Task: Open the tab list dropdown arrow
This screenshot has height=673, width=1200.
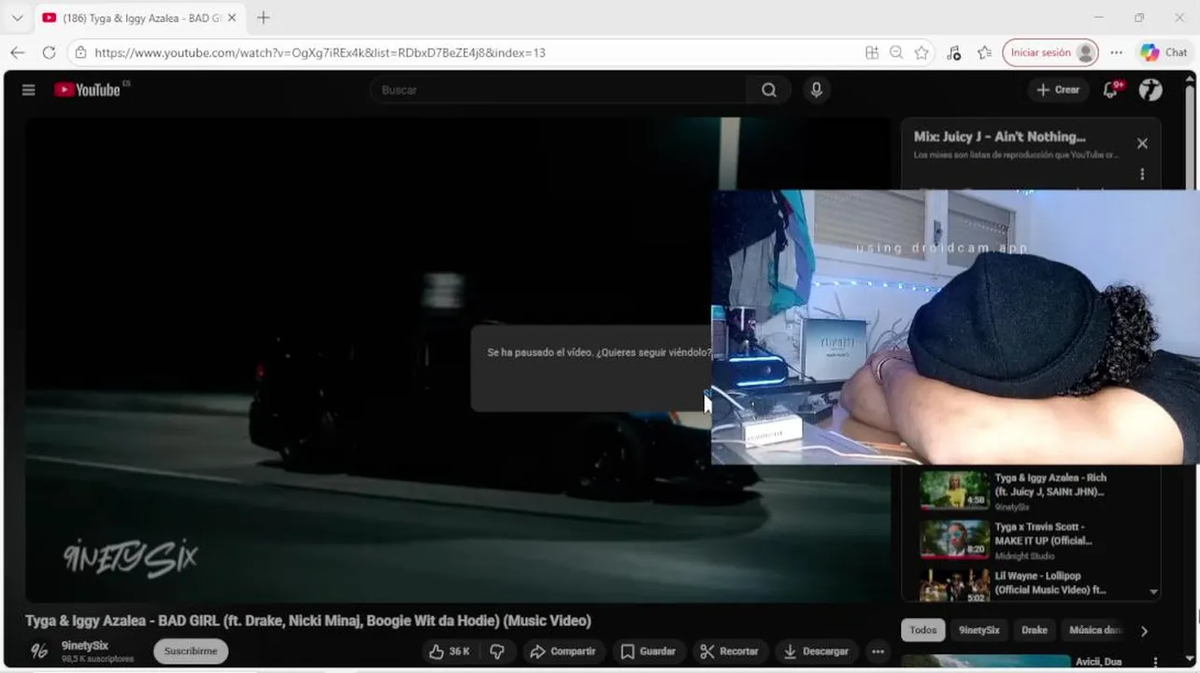Action: point(17,18)
